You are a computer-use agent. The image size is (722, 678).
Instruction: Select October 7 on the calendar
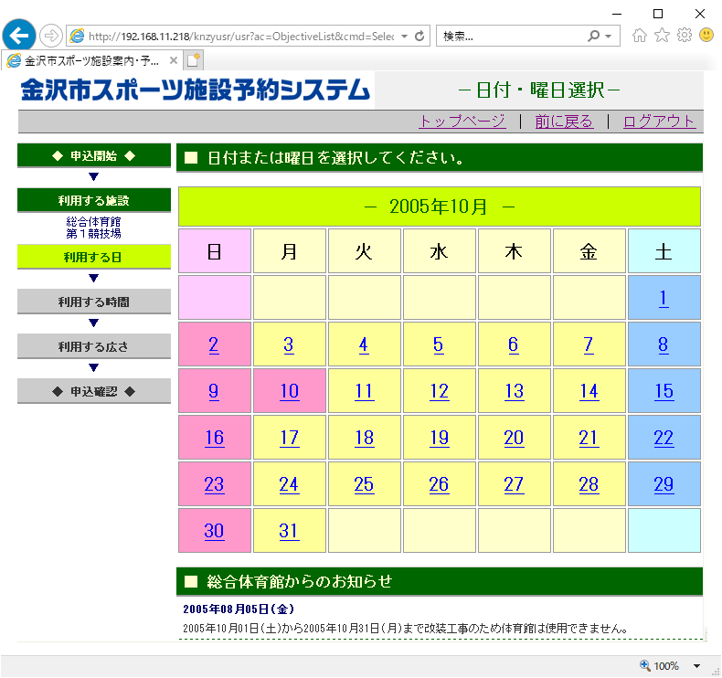[589, 344]
